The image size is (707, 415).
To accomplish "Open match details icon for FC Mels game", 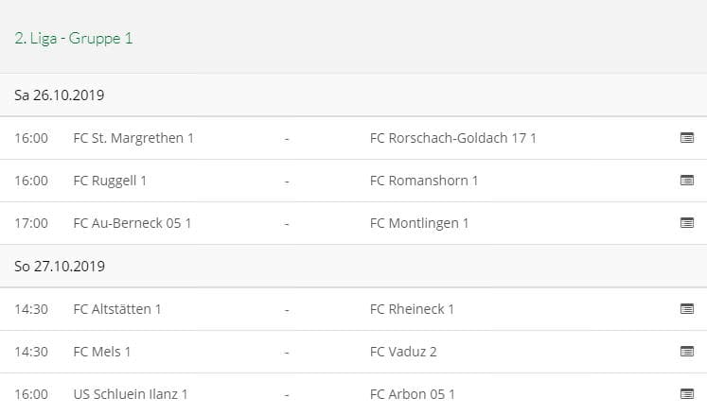I will click(x=687, y=352).
